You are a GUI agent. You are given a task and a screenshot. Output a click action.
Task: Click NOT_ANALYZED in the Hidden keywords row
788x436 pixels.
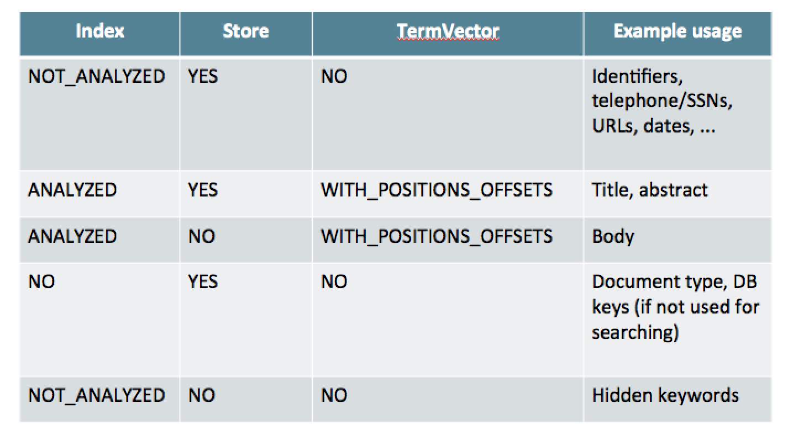click(x=96, y=395)
